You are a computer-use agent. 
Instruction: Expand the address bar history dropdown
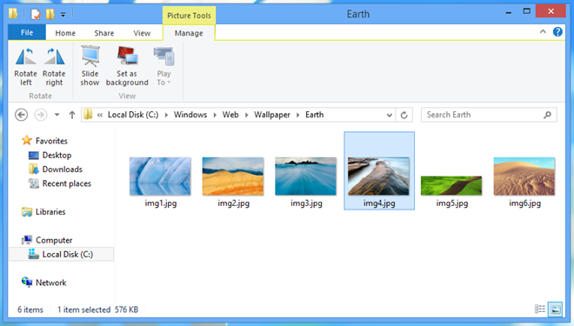[x=389, y=115]
